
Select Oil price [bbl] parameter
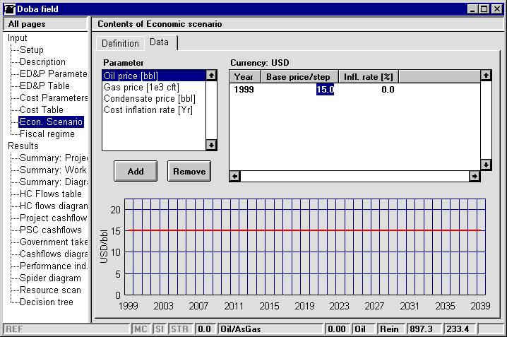[x=154, y=76]
